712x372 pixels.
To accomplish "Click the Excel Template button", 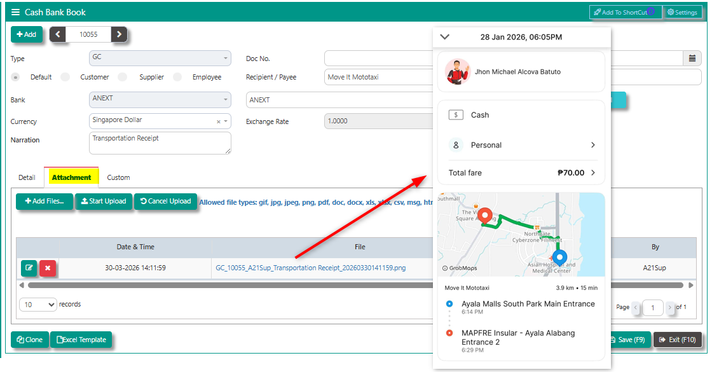I will pyautogui.click(x=81, y=340).
